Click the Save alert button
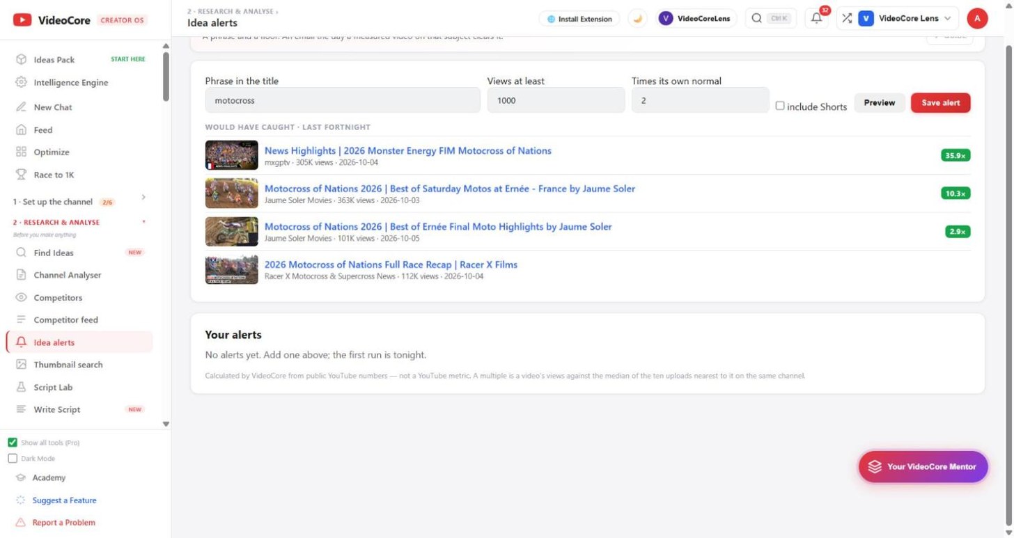This screenshot has height=538, width=1014. click(941, 102)
